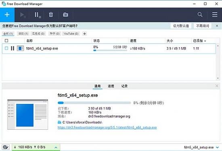The height and width of the screenshot is (151, 222).
Task: Click fdm5_x64_setup.exe label in status bar
Action: click(199, 147)
